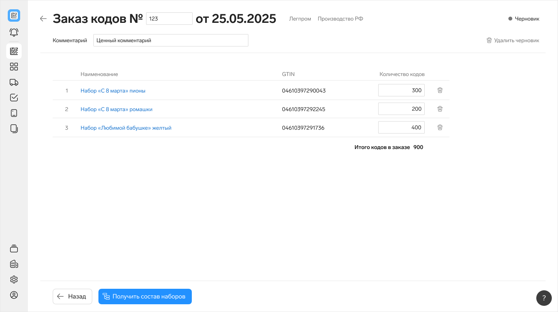The height and width of the screenshot is (312, 558).
Task: Open the building icon in sidebar
Action: (14, 264)
